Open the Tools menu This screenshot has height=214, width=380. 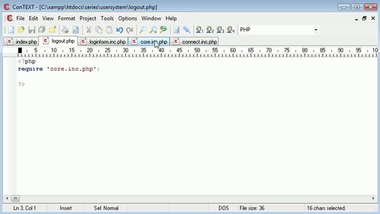107,18
